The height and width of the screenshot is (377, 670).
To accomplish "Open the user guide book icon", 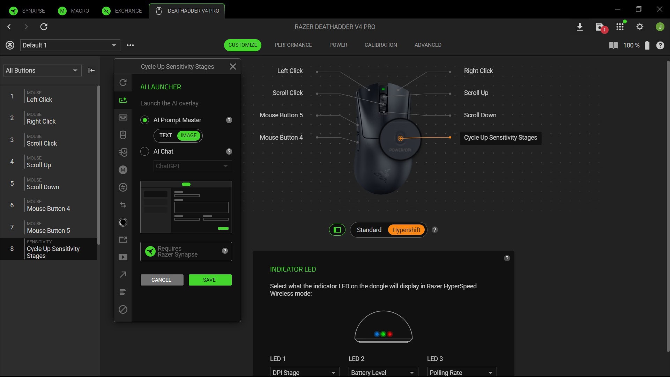I will 613,45.
